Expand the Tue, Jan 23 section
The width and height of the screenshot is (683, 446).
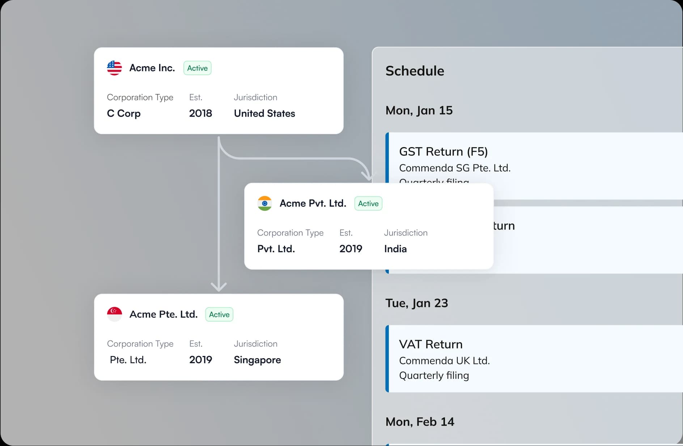(417, 303)
